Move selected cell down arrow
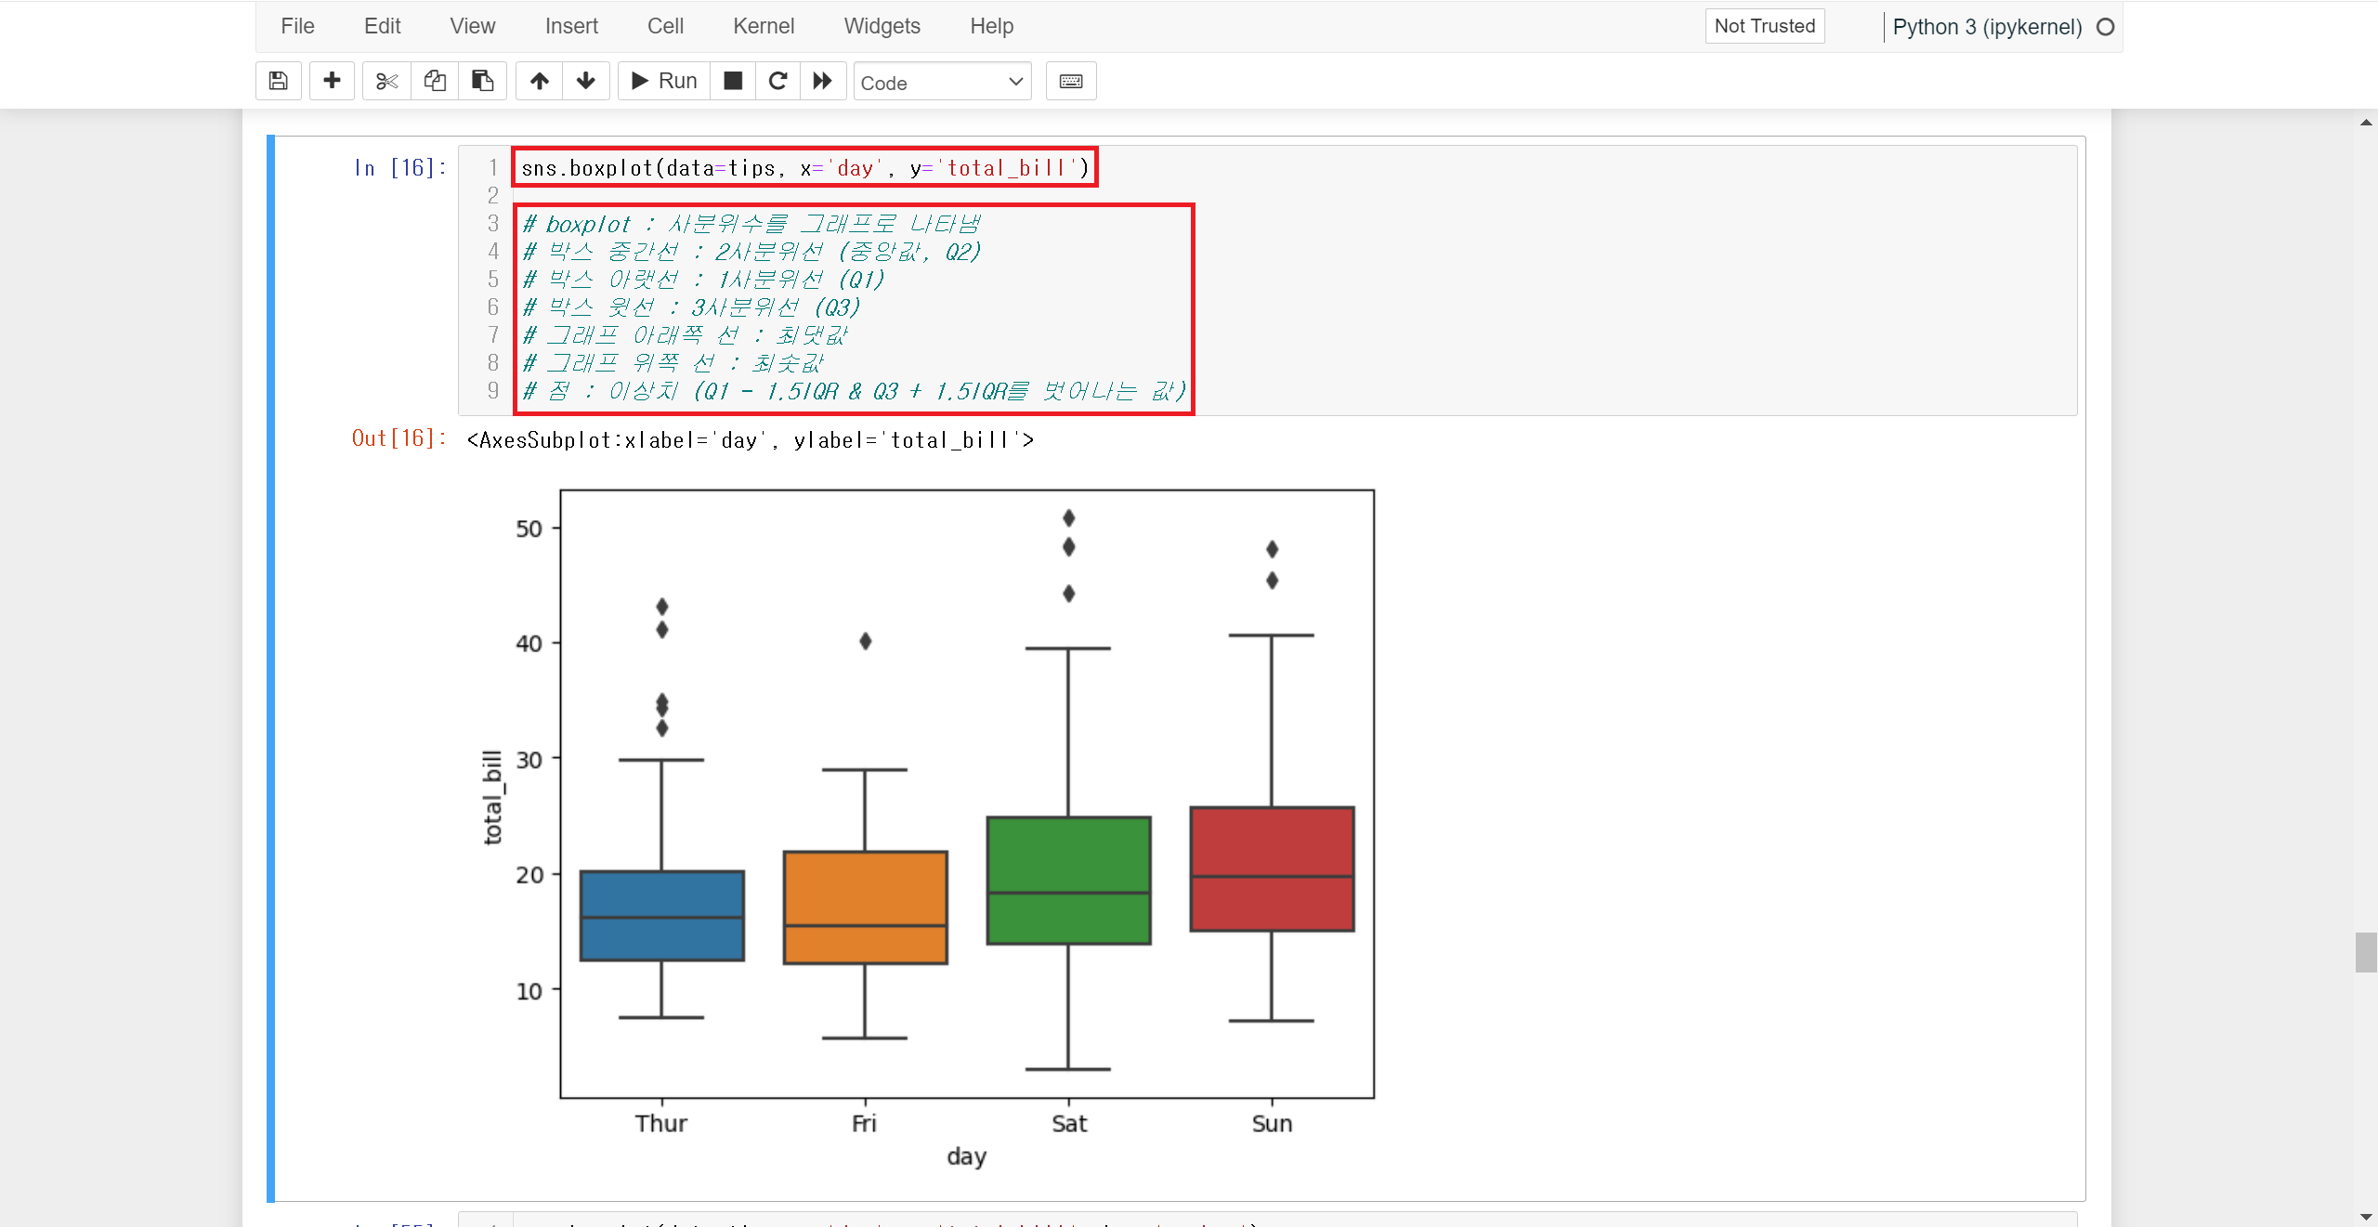 (x=585, y=81)
